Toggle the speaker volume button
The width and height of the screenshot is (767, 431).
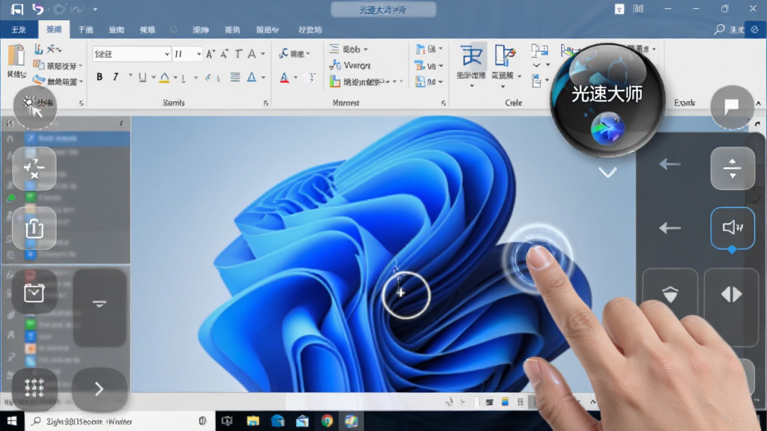(x=733, y=227)
